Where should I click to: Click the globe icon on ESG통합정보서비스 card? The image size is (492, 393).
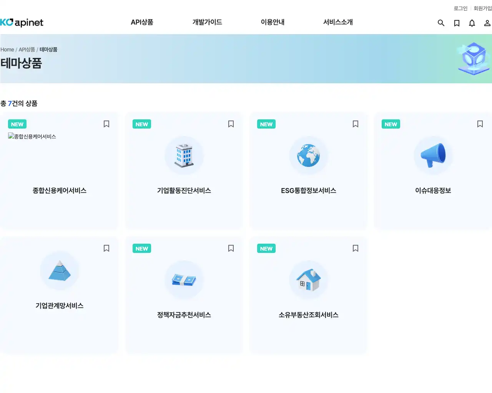309,155
